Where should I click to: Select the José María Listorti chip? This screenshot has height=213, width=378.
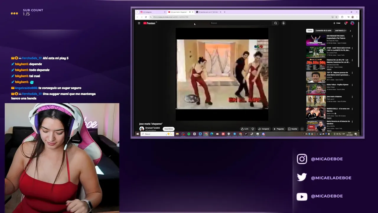click(340, 30)
